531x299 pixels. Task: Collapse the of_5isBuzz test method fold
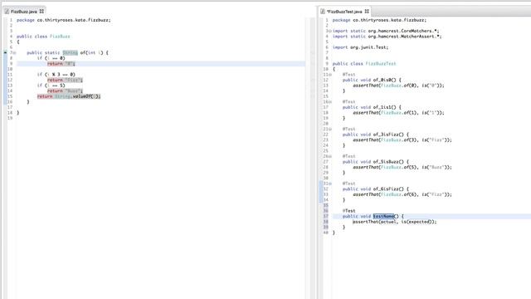330,156
